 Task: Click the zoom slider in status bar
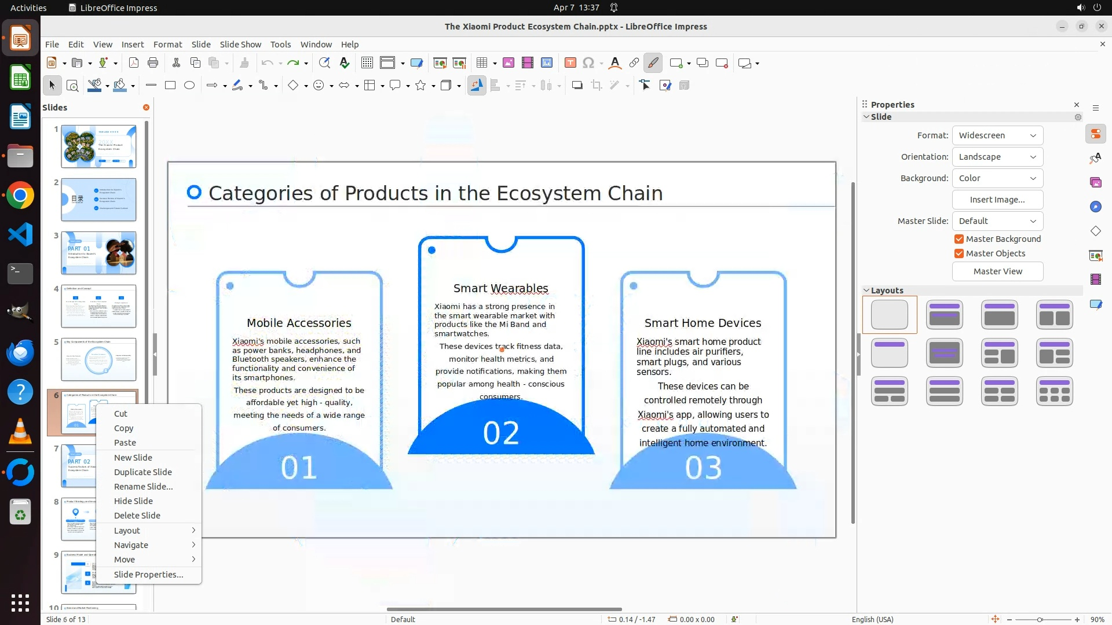tap(1040, 619)
